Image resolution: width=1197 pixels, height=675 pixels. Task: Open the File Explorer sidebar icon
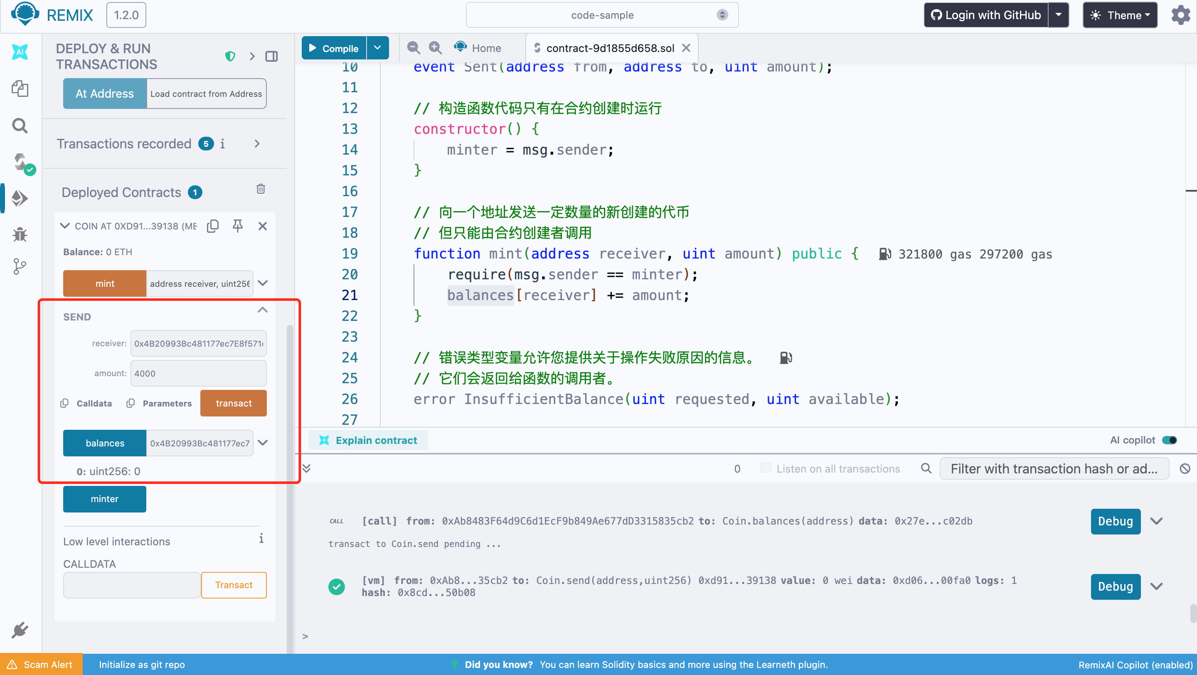point(20,89)
